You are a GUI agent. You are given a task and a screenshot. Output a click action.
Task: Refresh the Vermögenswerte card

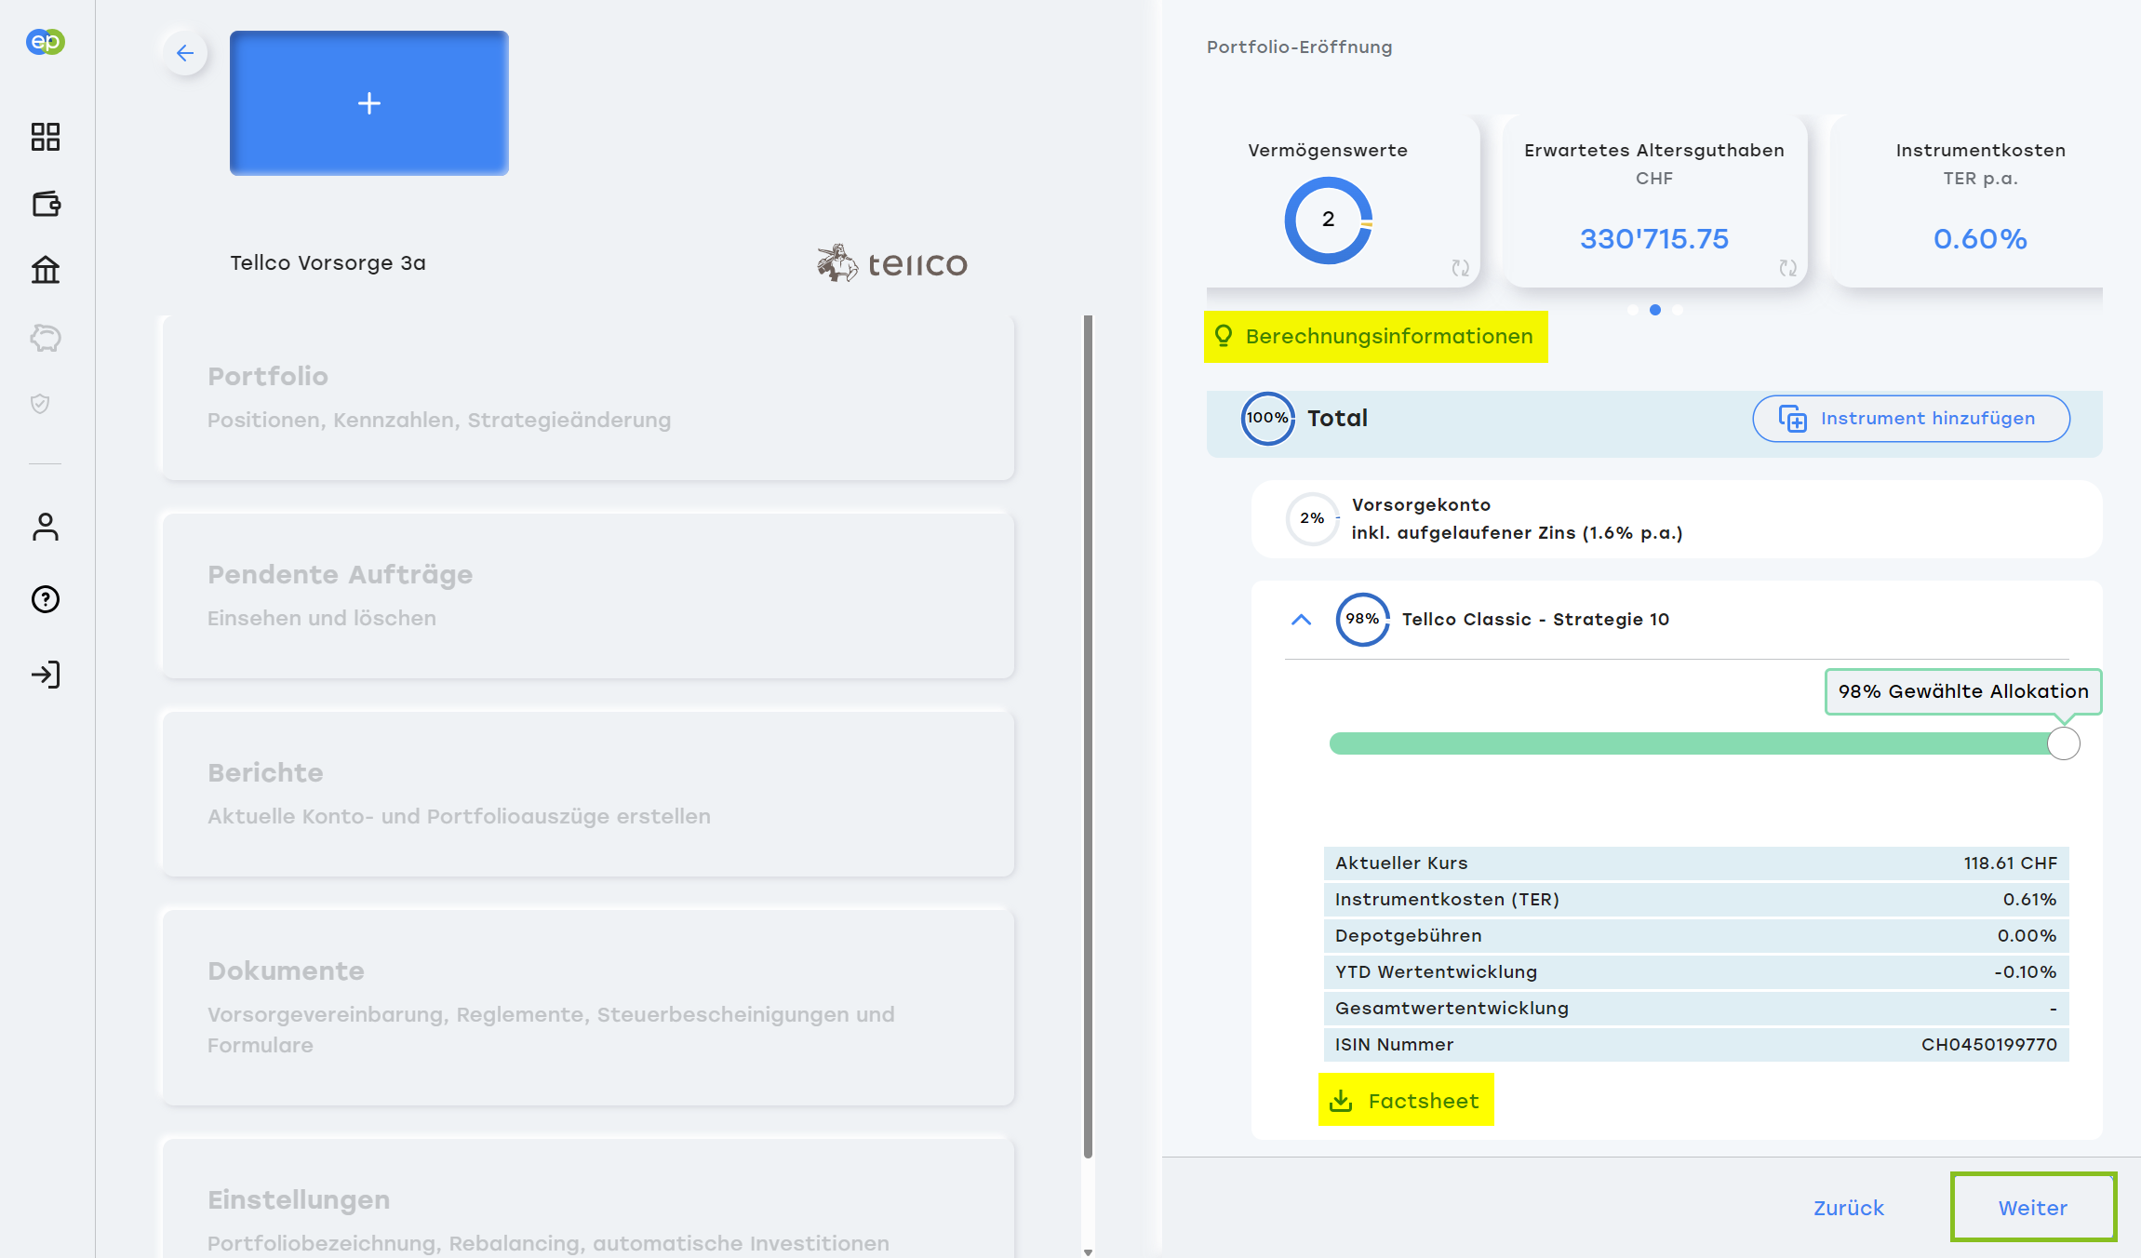(x=1460, y=268)
